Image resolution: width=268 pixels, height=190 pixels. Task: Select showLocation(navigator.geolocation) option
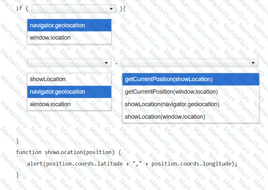pos(191,104)
